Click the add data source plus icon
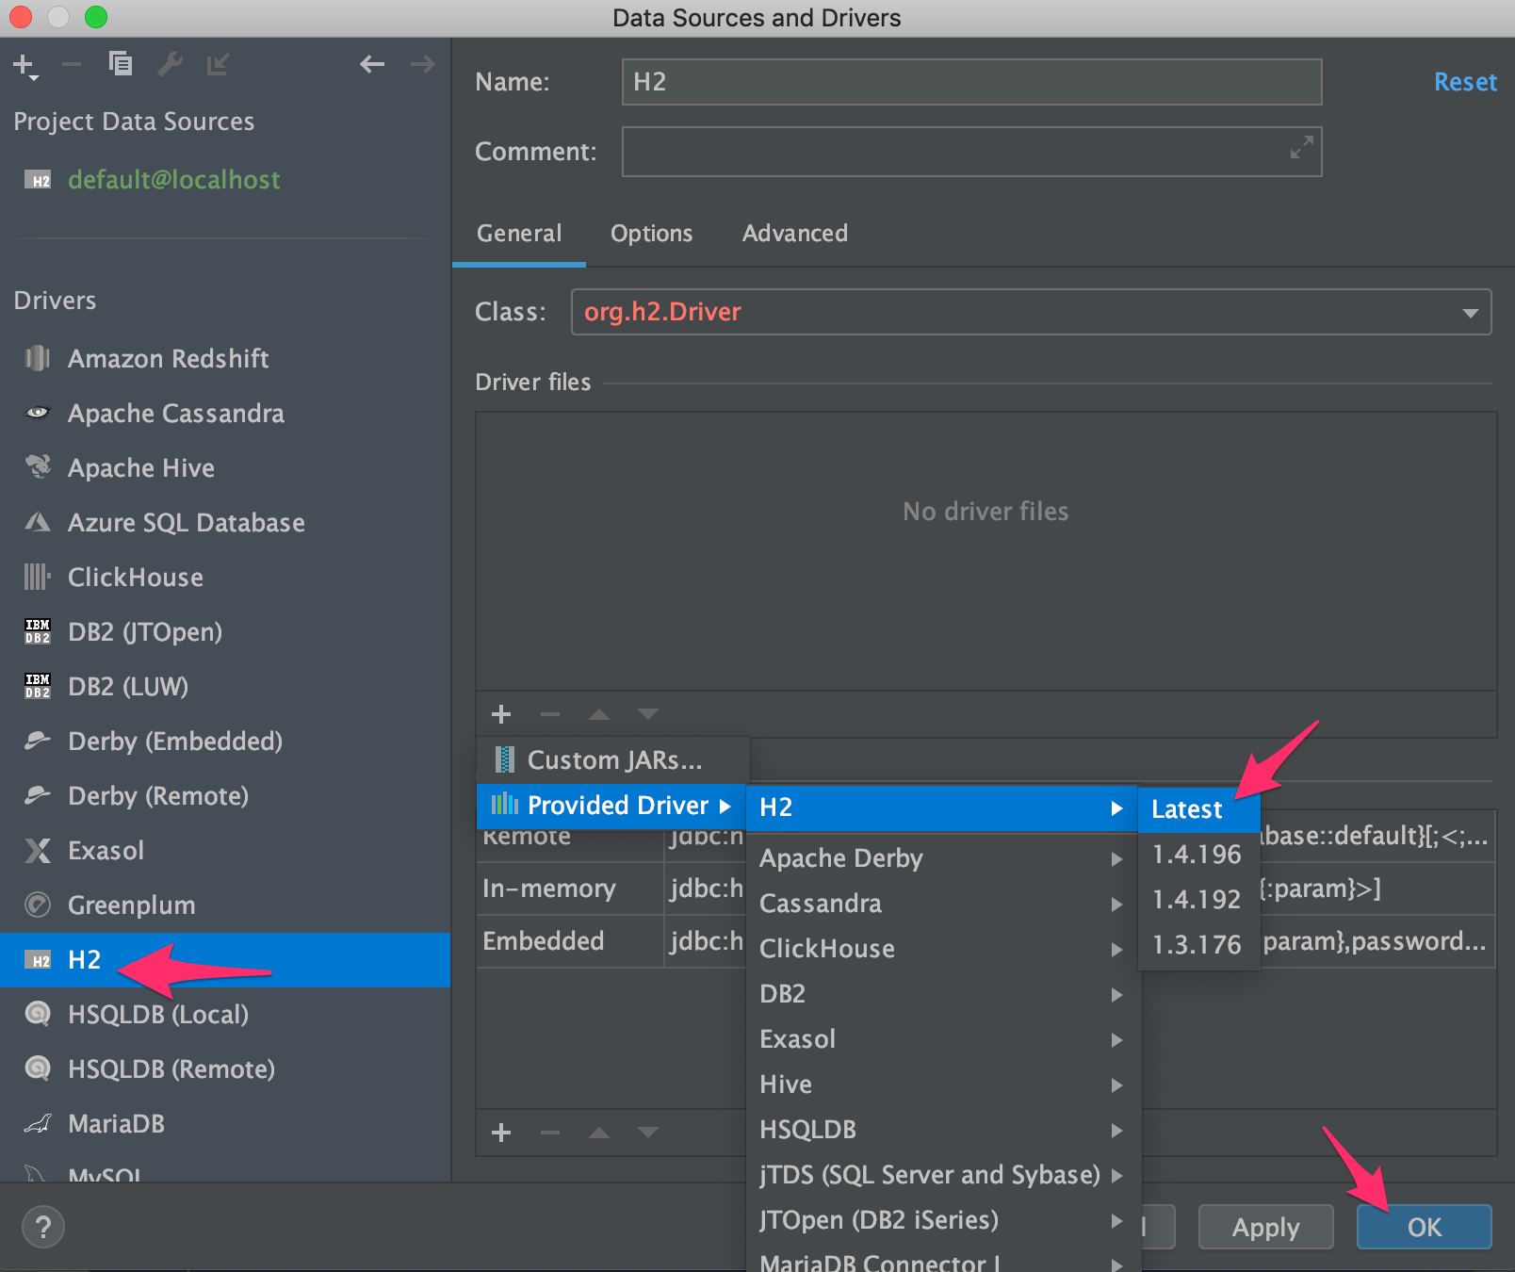The image size is (1515, 1272). click(x=24, y=65)
